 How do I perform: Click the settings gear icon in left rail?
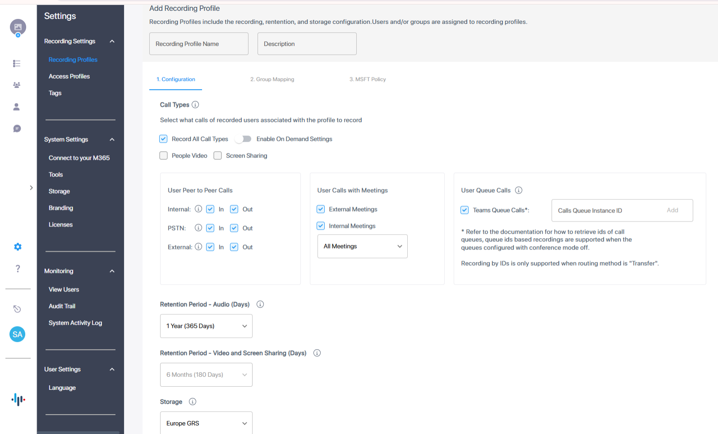click(x=18, y=247)
